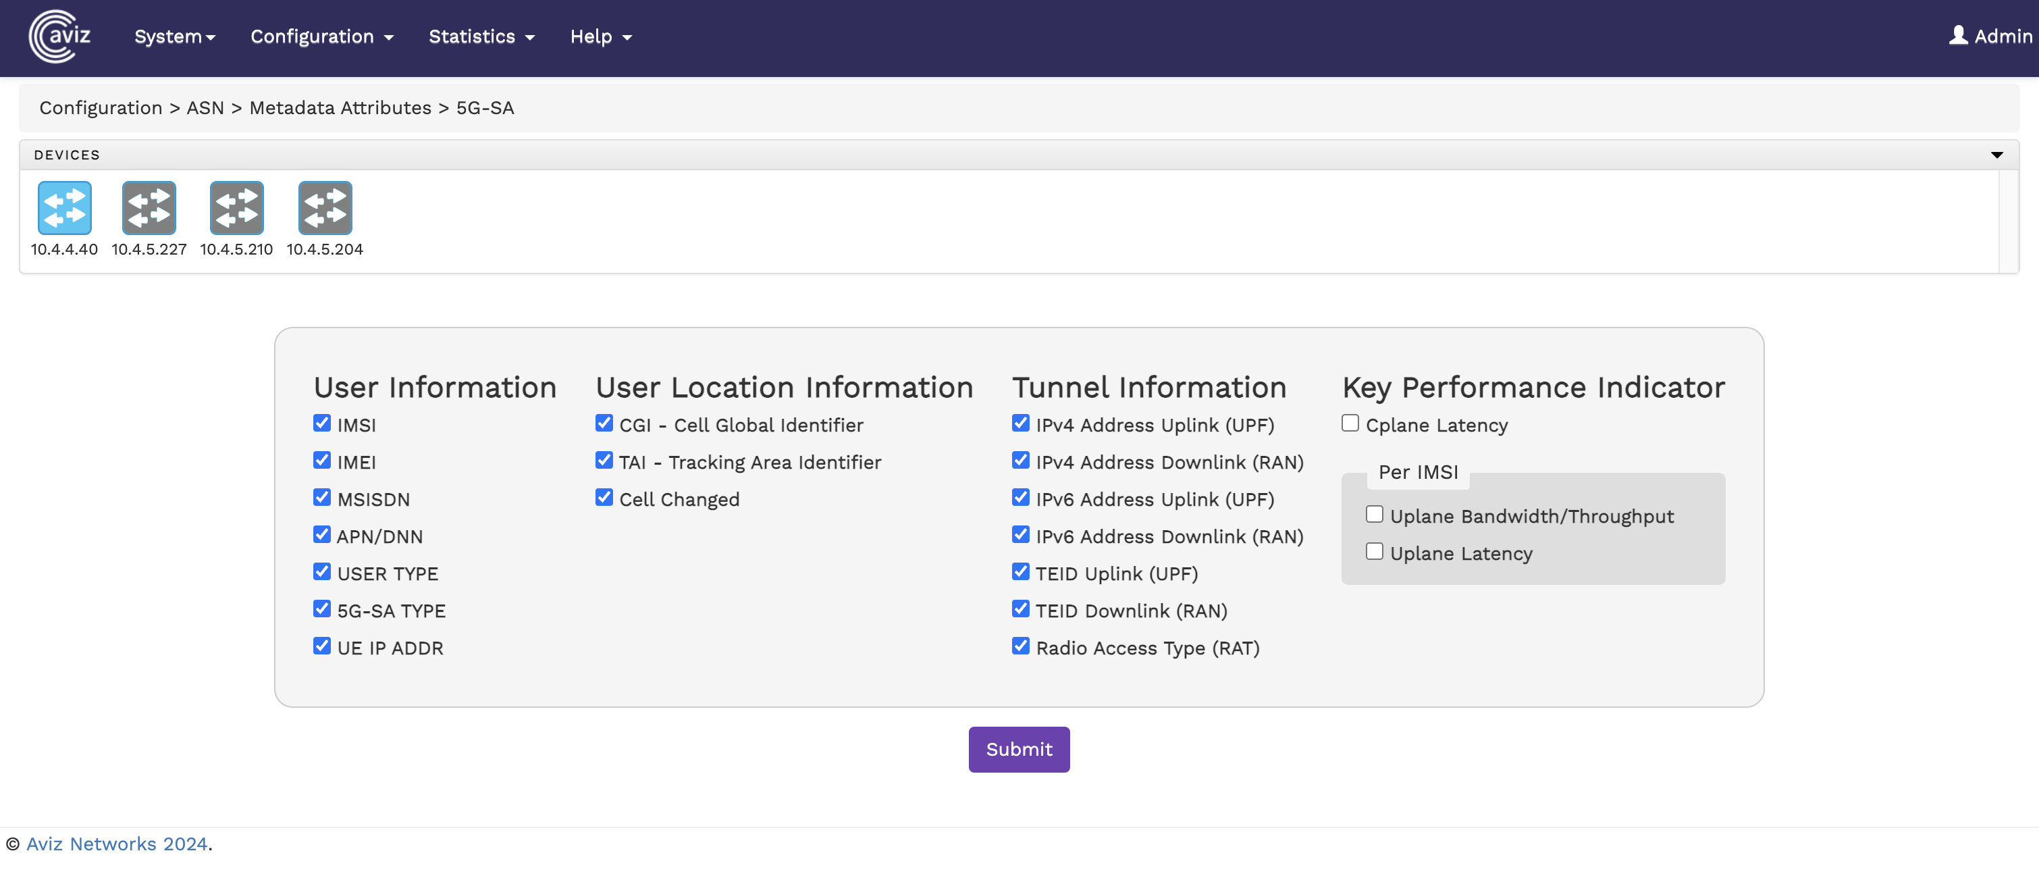
Task: Uncheck the IMSI checkbox
Action: pyautogui.click(x=321, y=423)
